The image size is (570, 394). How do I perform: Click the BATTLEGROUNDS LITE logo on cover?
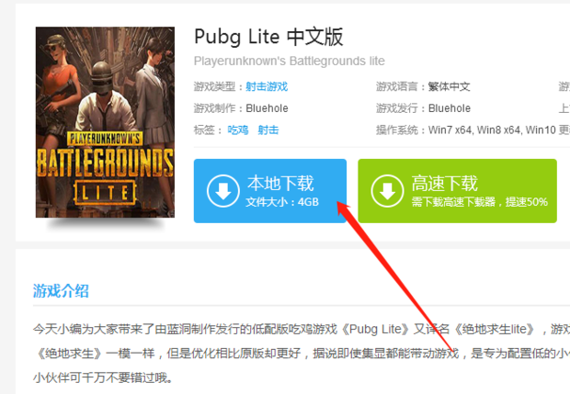point(105,167)
